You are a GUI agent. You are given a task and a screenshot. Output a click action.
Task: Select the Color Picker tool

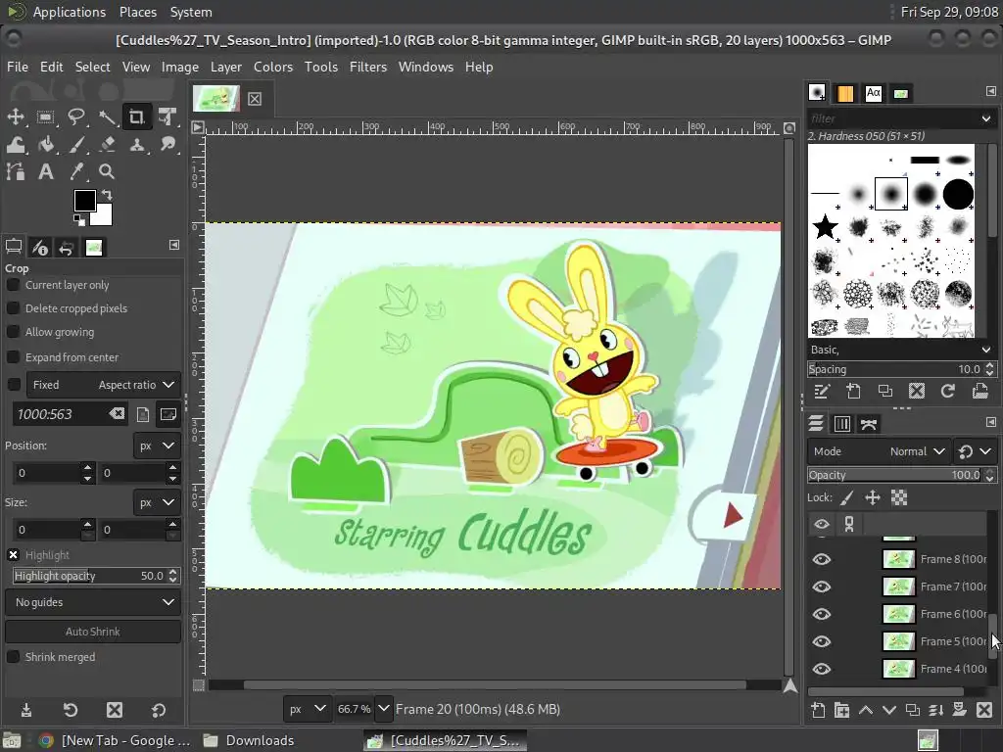tap(76, 171)
